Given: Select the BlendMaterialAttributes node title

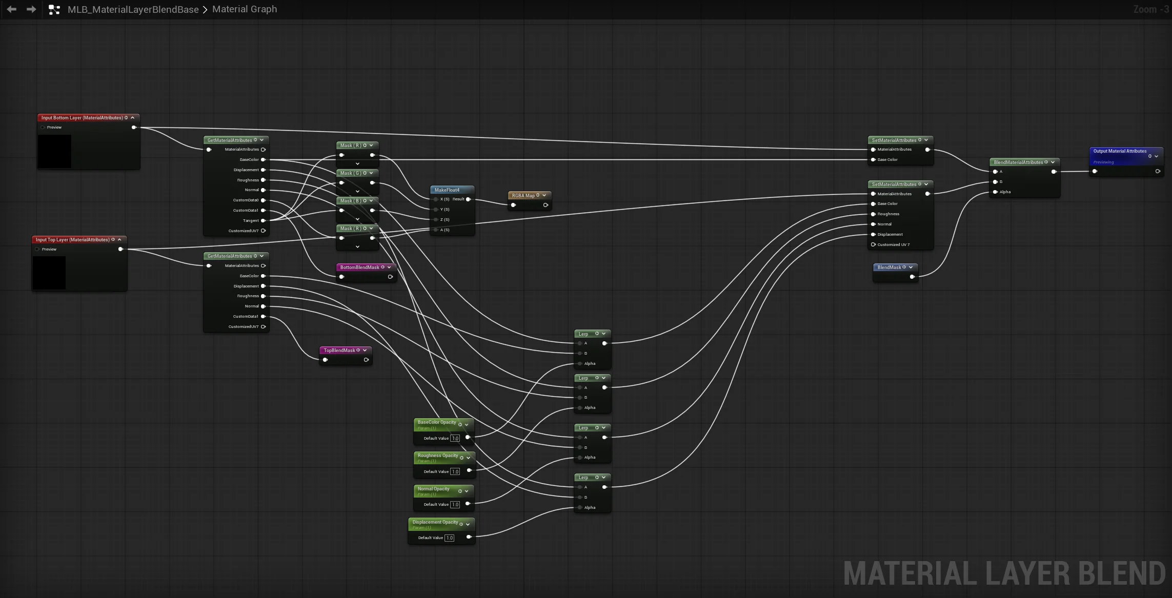Looking at the screenshot, I should 1018,162.
